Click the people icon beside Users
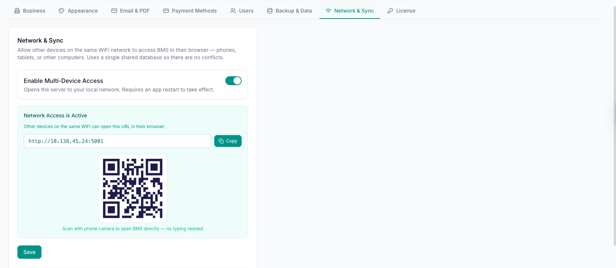This screenshot has width=616, height=268. 233,11
